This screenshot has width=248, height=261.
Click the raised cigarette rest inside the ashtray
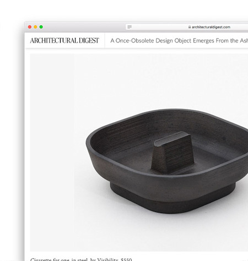click(x=172, y=152)
